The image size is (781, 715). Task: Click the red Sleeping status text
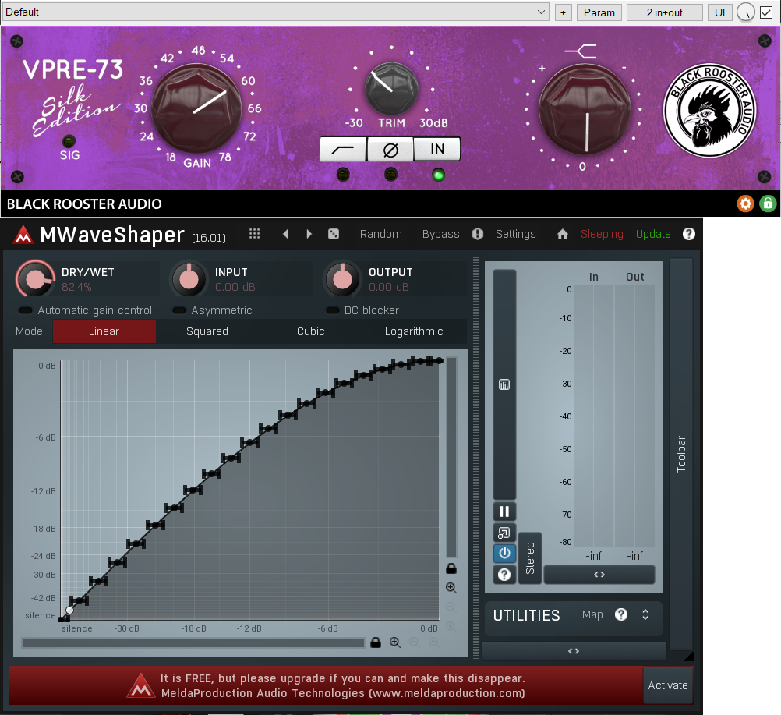pos(602,234)
